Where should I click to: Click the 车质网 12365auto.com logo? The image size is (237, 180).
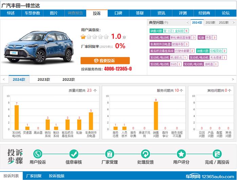(x=210, y=176)
